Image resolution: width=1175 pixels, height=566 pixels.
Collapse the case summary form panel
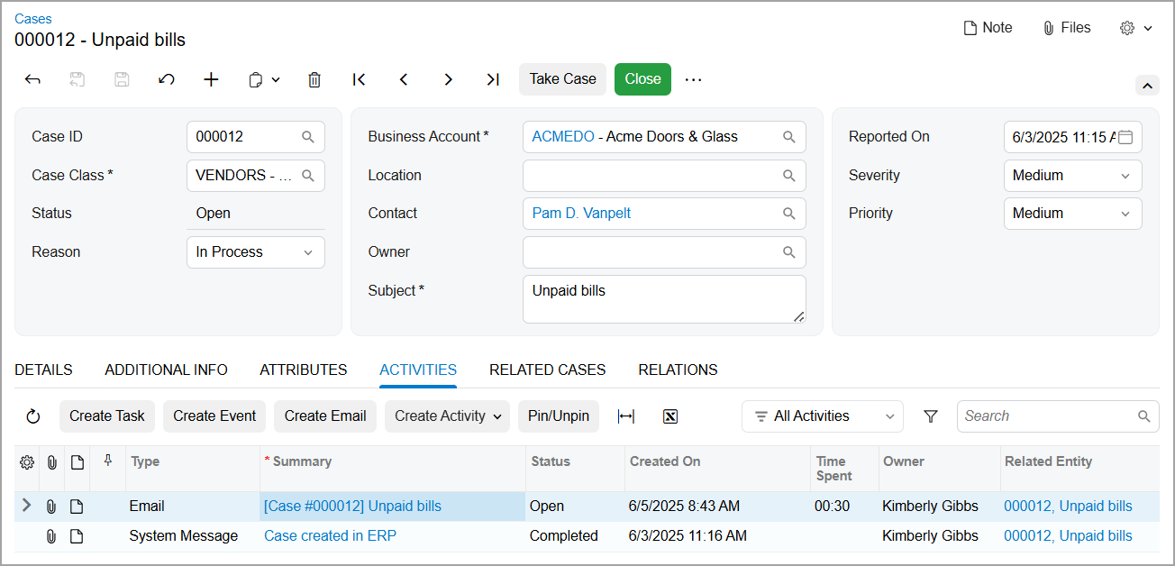[x=1146, y=86]
